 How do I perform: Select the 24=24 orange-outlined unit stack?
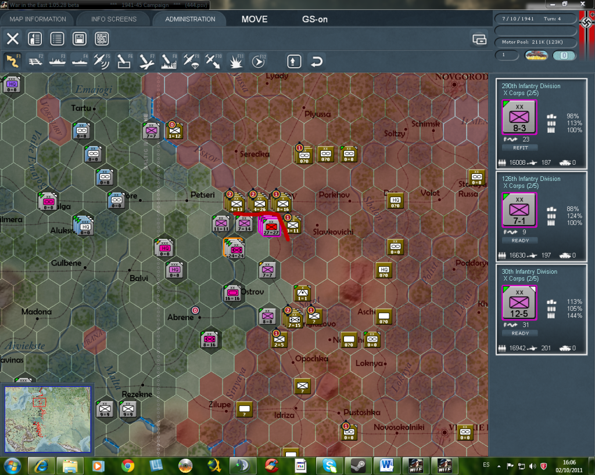coord(235,249)
